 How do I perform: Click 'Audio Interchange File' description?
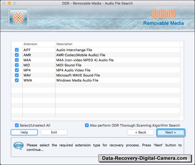(74, 50)
